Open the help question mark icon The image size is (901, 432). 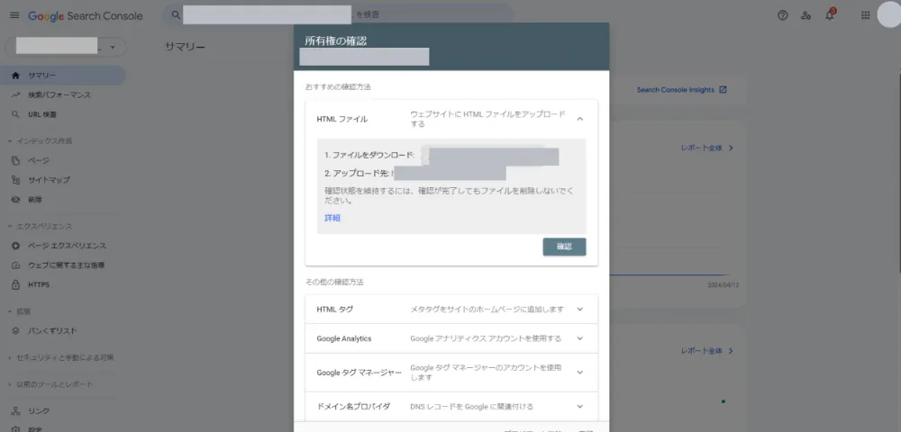[x=783, y=15]
